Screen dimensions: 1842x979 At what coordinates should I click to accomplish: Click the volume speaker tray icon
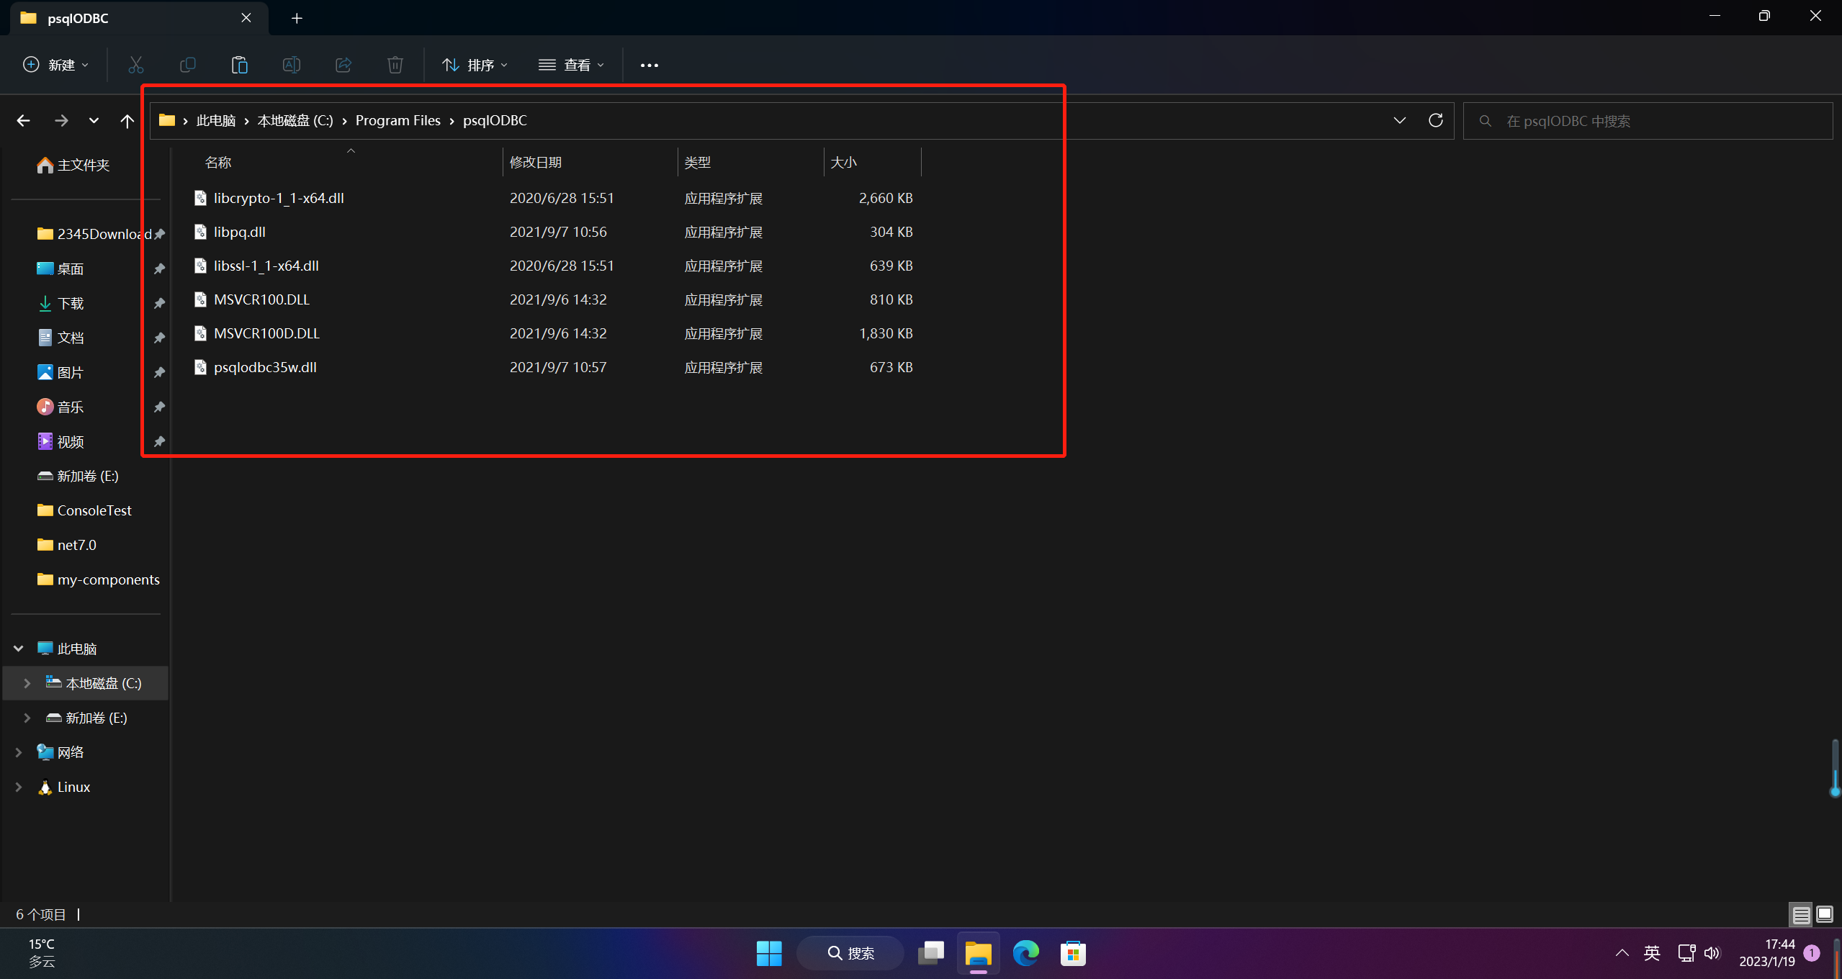(x=1712, y=953)
